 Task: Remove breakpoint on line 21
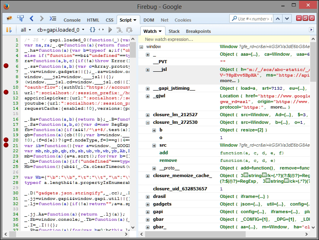(x=6, y=145)
